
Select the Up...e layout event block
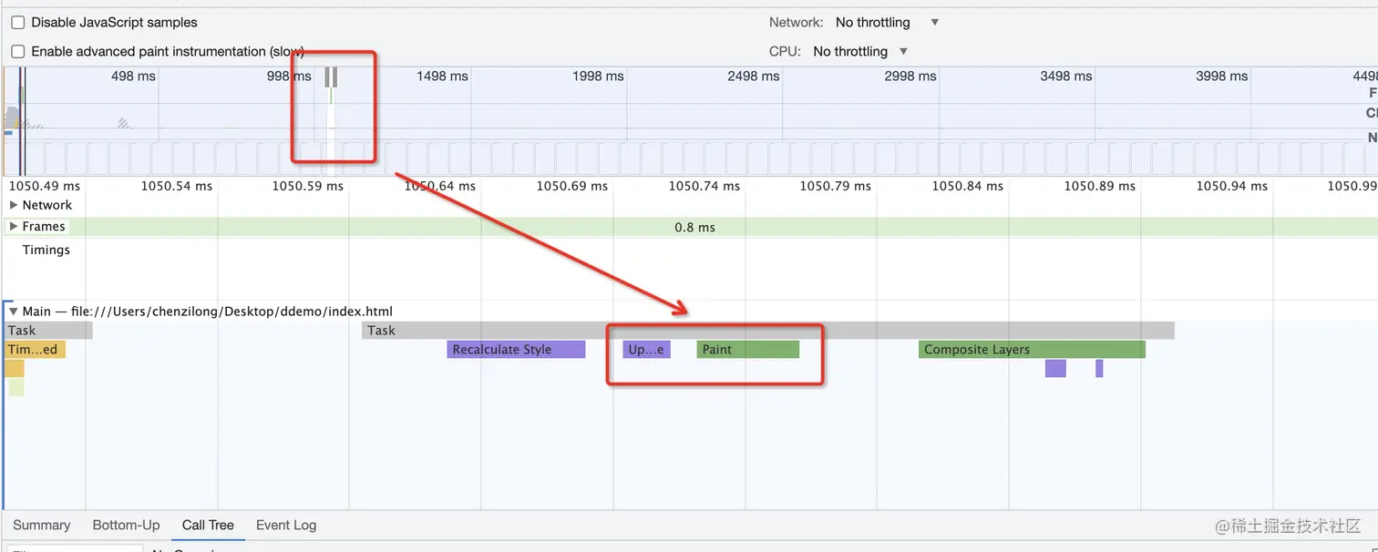coord(647,350)
